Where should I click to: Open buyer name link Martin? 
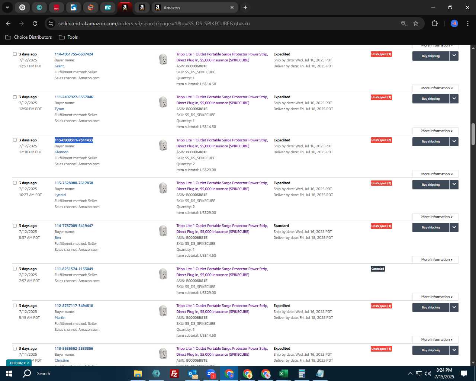click(x=60, y=318)
